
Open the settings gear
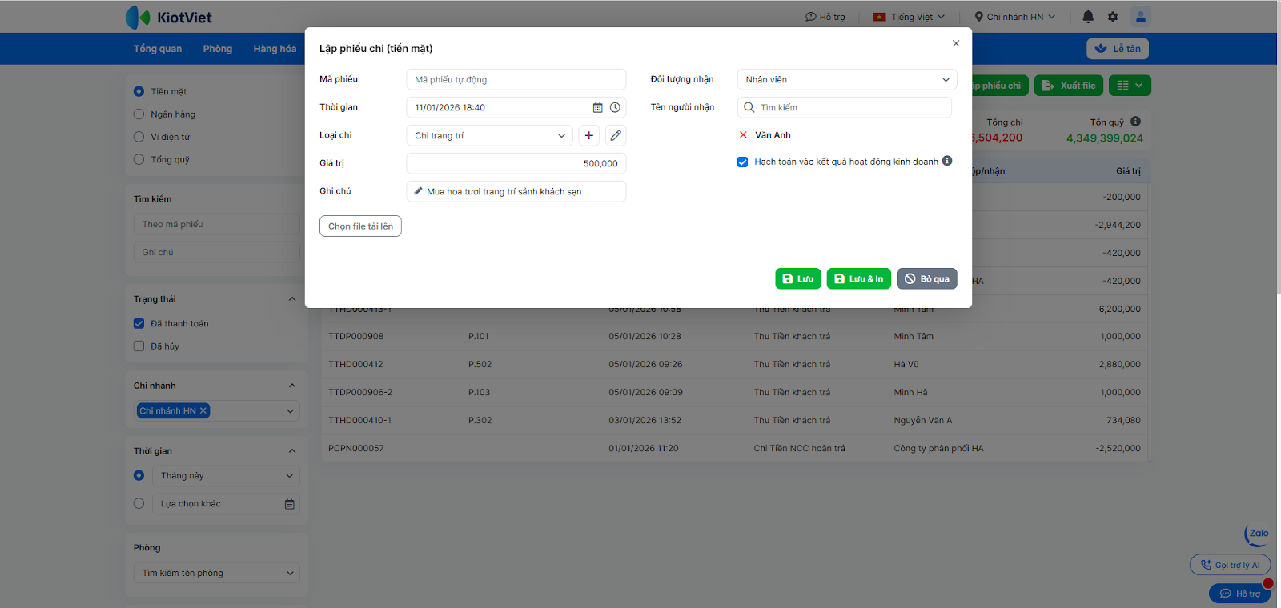coord(1113,17)
